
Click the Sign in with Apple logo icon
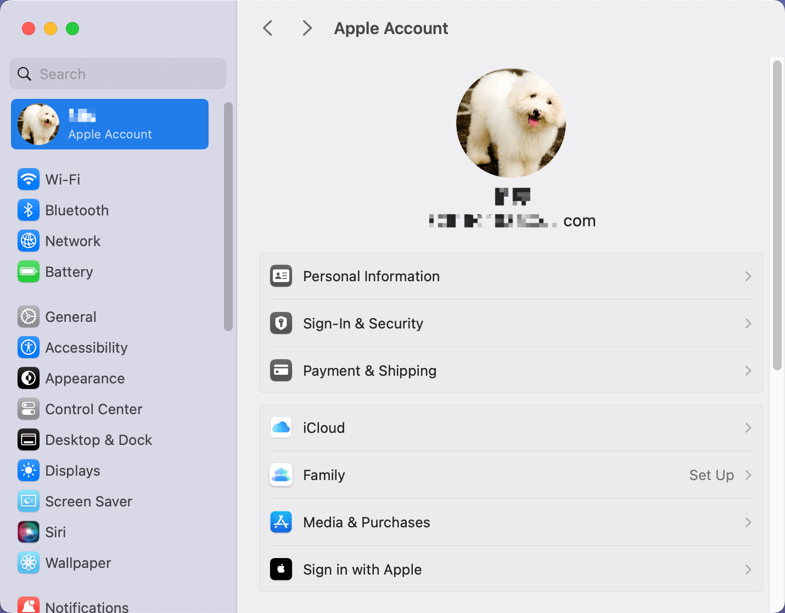tap(281, 569)
